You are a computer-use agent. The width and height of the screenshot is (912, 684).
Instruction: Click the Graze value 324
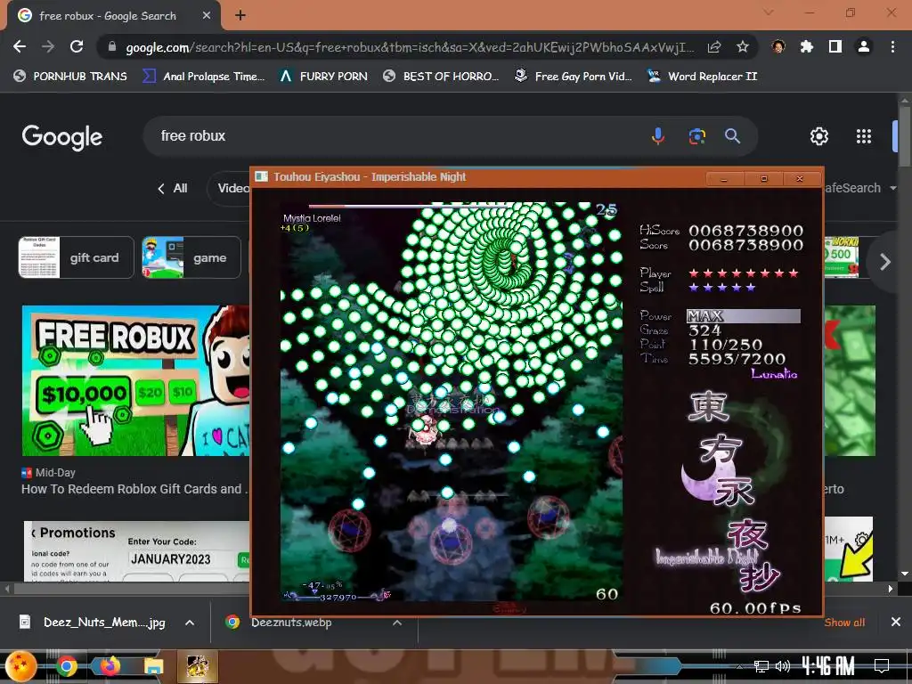(x=705, y=330)
